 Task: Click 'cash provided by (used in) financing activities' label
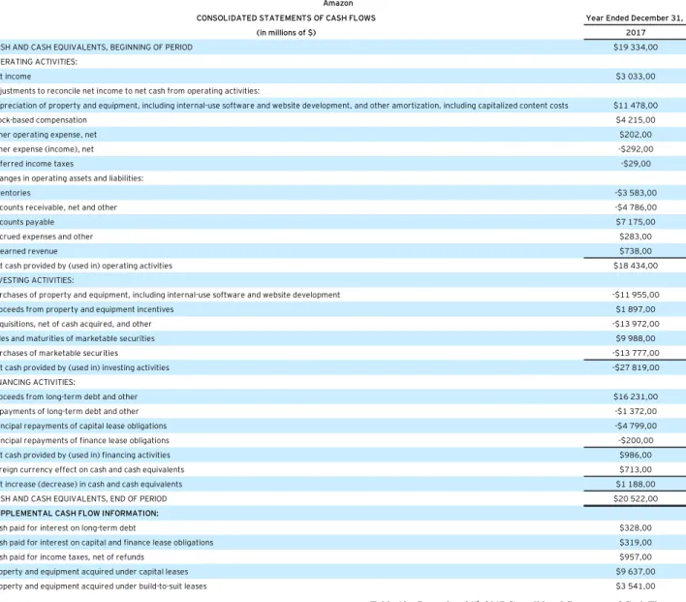click(87, 455)
